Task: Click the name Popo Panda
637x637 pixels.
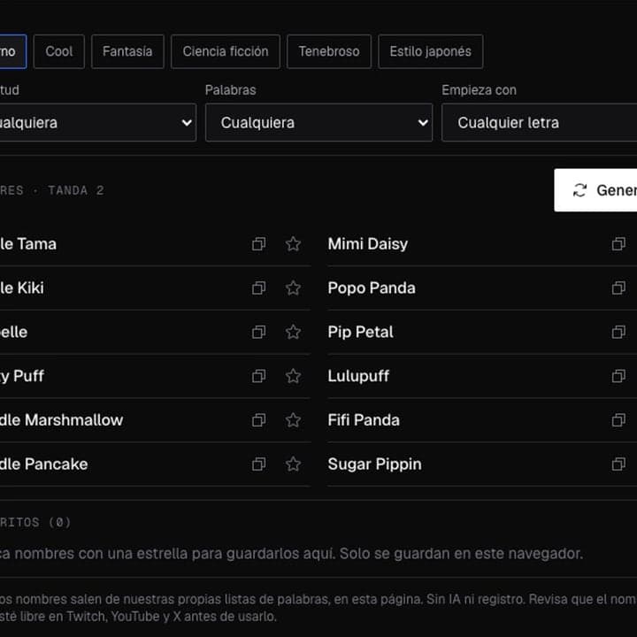Action: pos(372,288)
